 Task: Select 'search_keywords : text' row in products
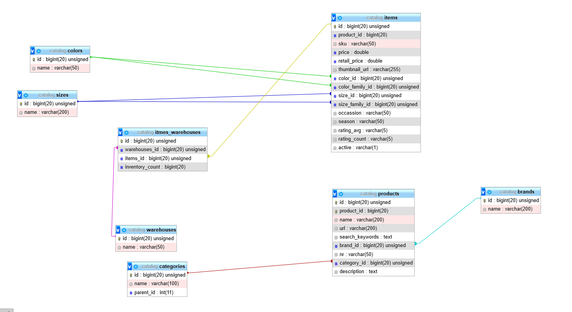pyautogui.click(x=373, y=237)
